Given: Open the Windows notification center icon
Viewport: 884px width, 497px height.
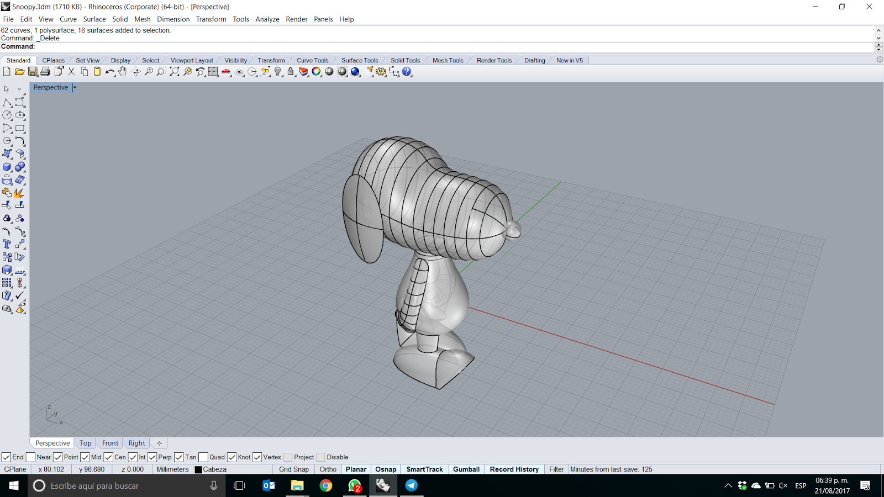Looking at the screenshot, I should click(x=865, y=485).
